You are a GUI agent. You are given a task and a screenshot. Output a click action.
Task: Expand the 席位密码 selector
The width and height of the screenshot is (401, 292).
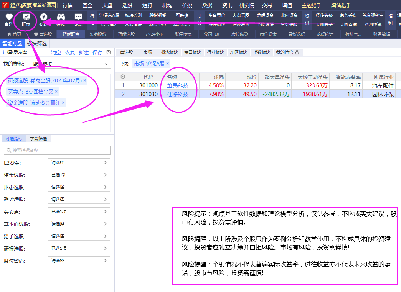[79, 261]
